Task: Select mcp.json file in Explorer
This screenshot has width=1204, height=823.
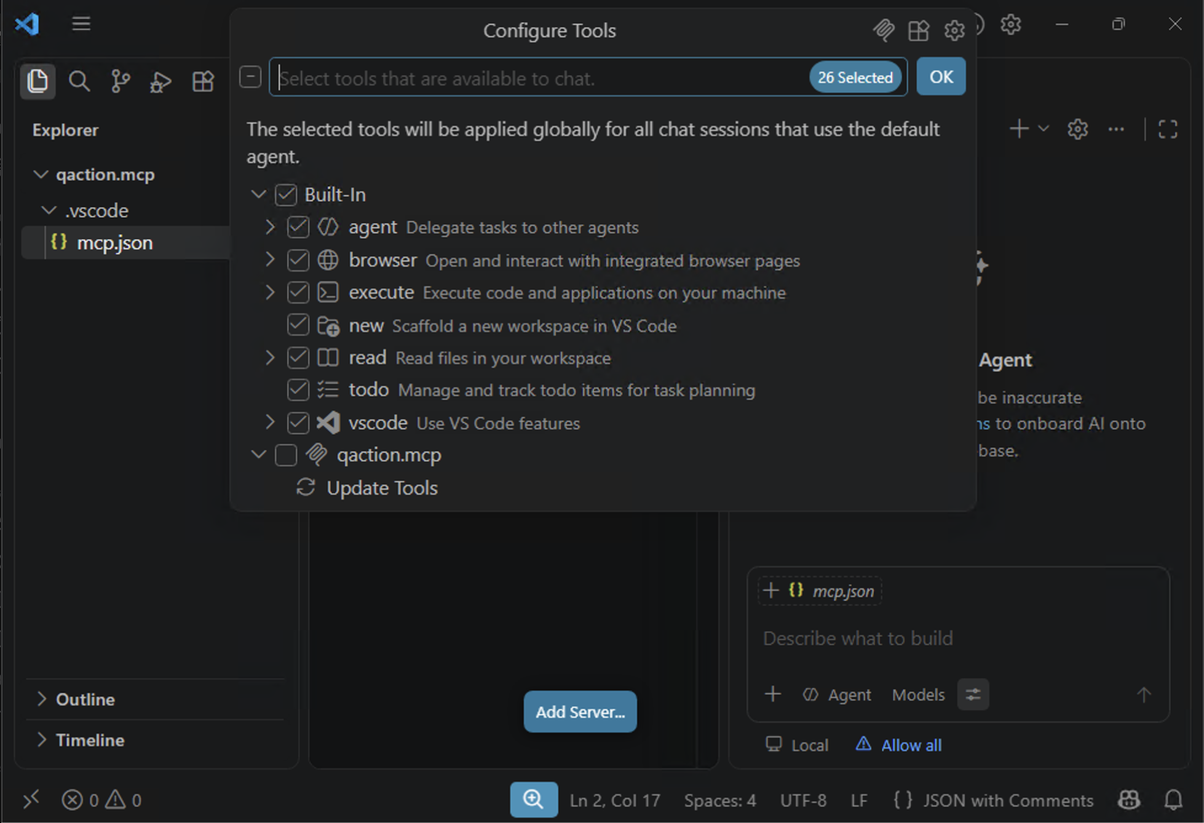Action: coord(126,243)
